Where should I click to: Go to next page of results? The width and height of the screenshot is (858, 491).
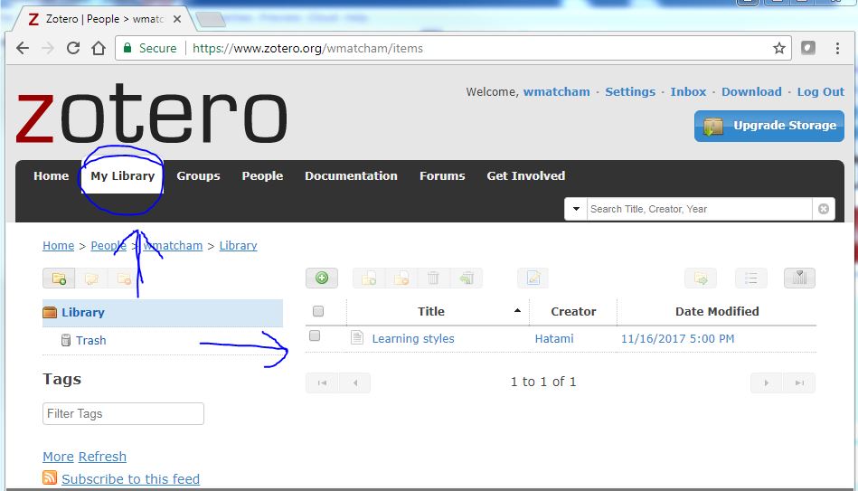point(767,382)
